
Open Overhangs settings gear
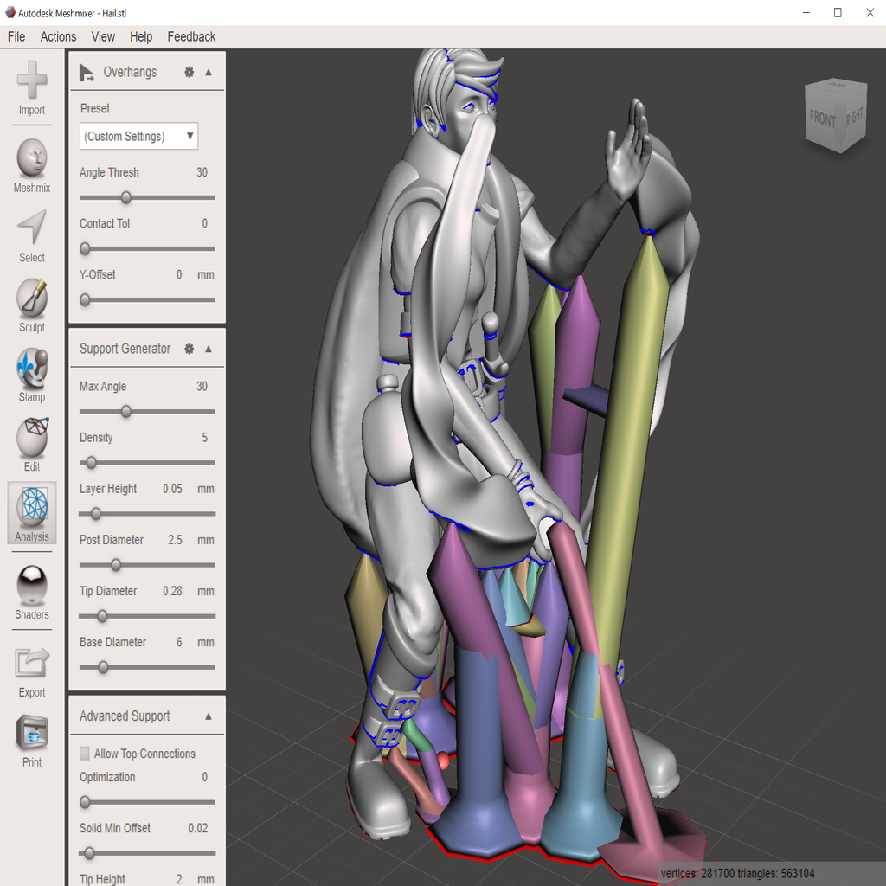189,73
